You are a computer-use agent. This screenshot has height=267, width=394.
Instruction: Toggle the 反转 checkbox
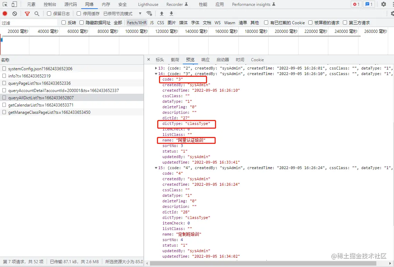click(x=64, y=22)
